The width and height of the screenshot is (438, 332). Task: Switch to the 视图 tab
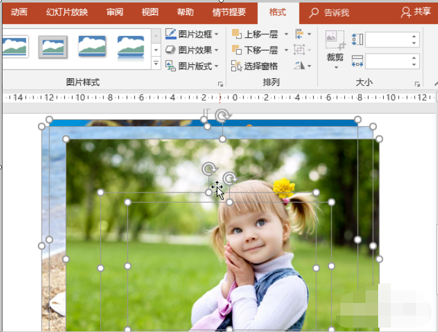click(150, 12)
